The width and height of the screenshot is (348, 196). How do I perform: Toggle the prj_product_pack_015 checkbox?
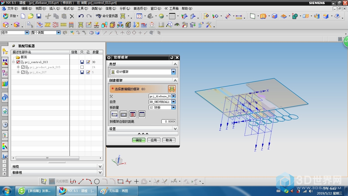[x=23, y=67]
